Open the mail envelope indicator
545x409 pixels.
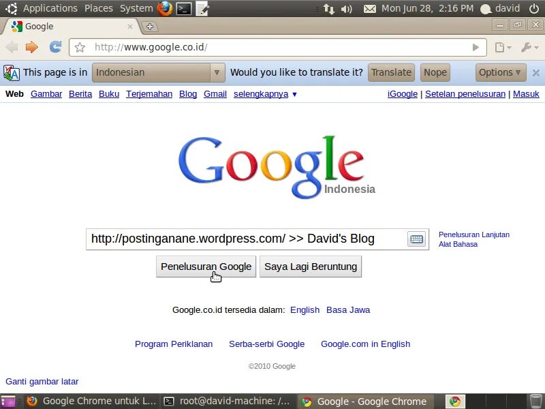point(369,9)
